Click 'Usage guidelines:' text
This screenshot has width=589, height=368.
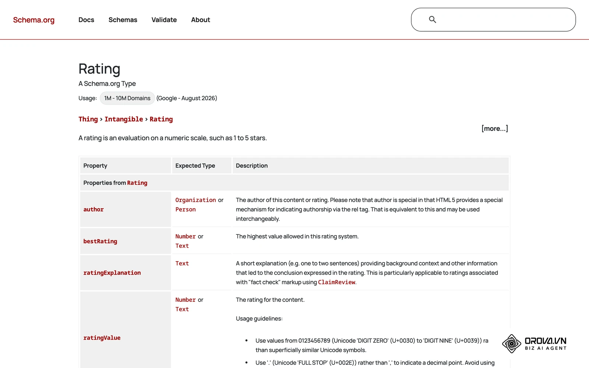[x=259, y=319]
